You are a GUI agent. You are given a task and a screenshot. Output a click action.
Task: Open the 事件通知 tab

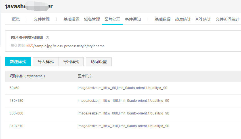133,19
